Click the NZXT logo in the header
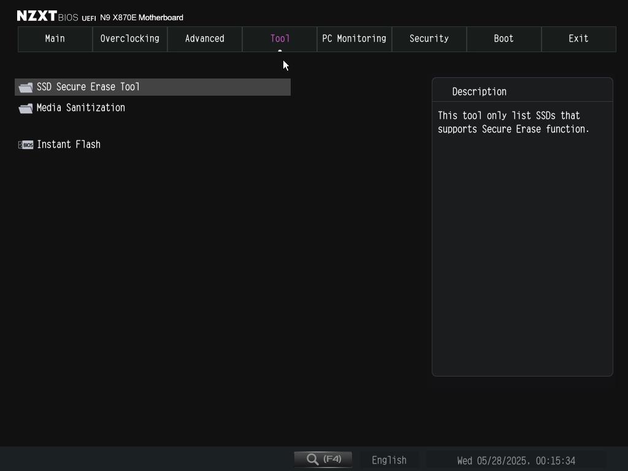This screenshot has height=471, width=628. [x=36, y=16]
